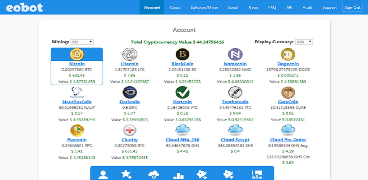The image size is (368, 180).
Task: Open the Charity link
Action: click(129, 140)
